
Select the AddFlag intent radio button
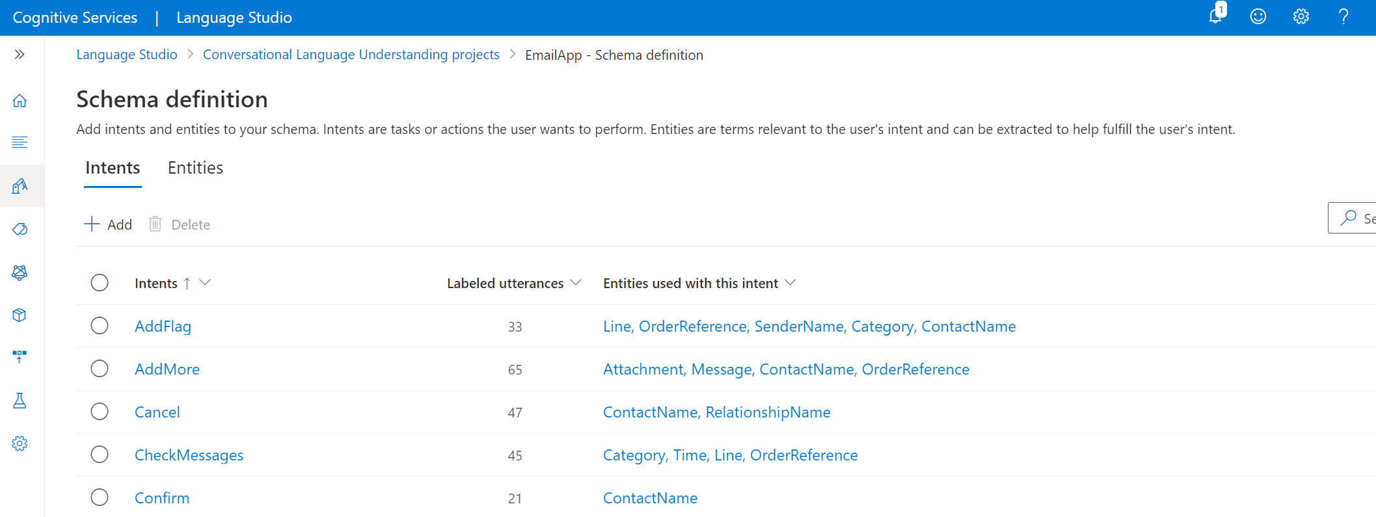100,326
